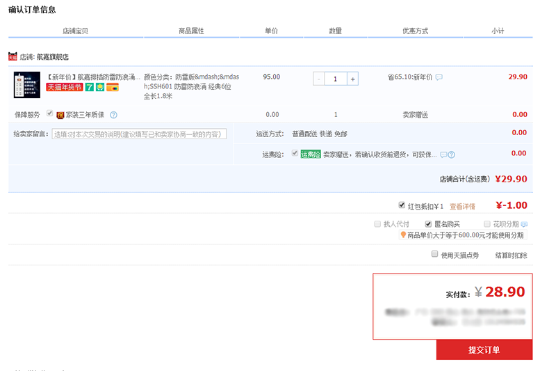Increase quantity with the plus button

[x=353, y=79]
